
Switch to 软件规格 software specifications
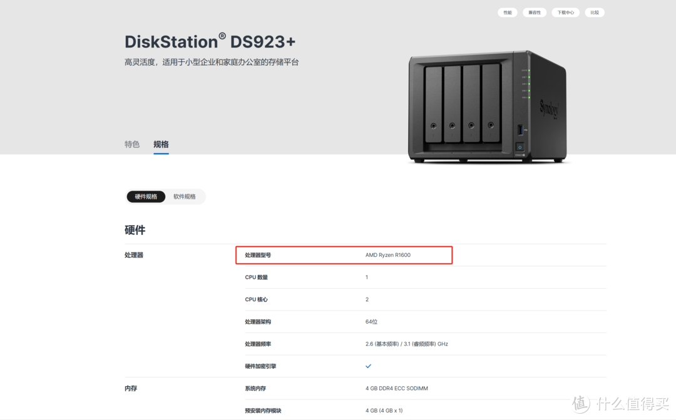pyautogui.click(x=185, y=196)
